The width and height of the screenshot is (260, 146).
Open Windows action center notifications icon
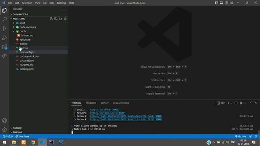(254, 142)
